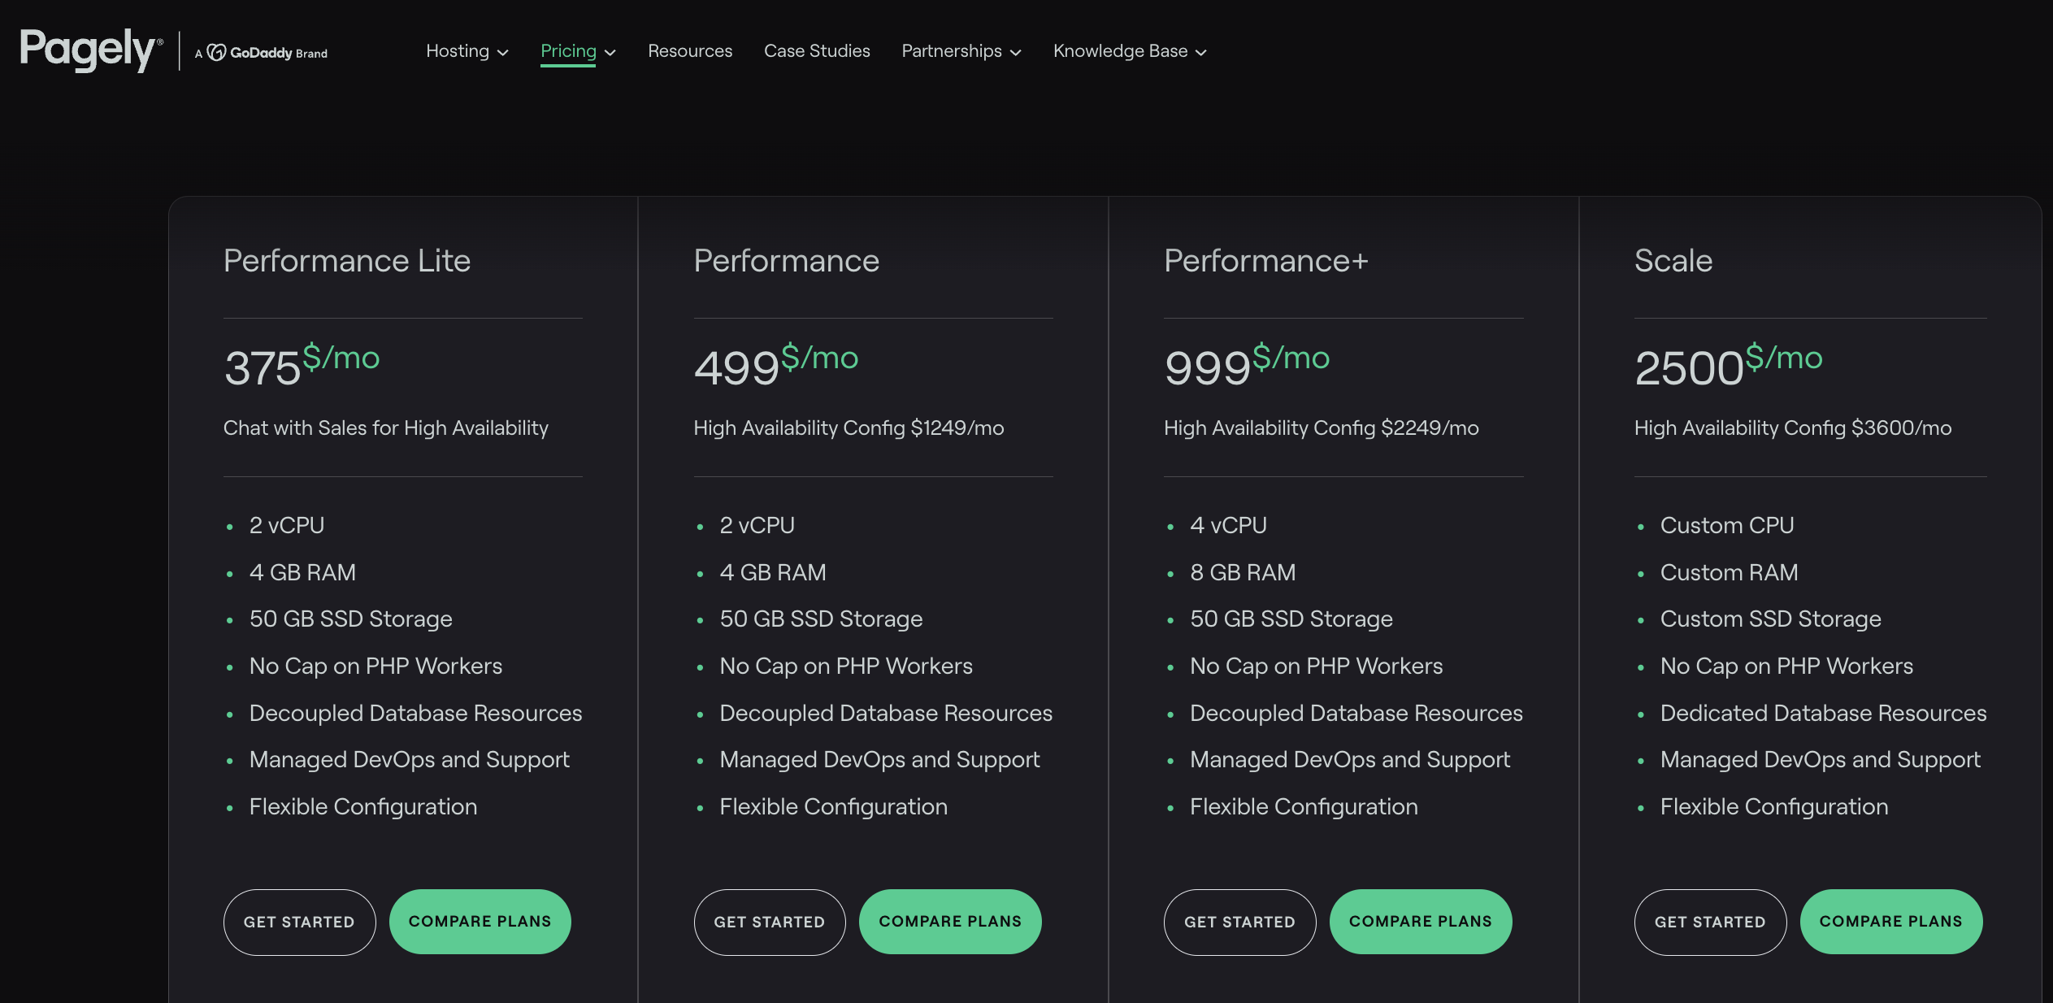
Task: Compare plans under Scale column
Action: click(x=1890, y=921)
